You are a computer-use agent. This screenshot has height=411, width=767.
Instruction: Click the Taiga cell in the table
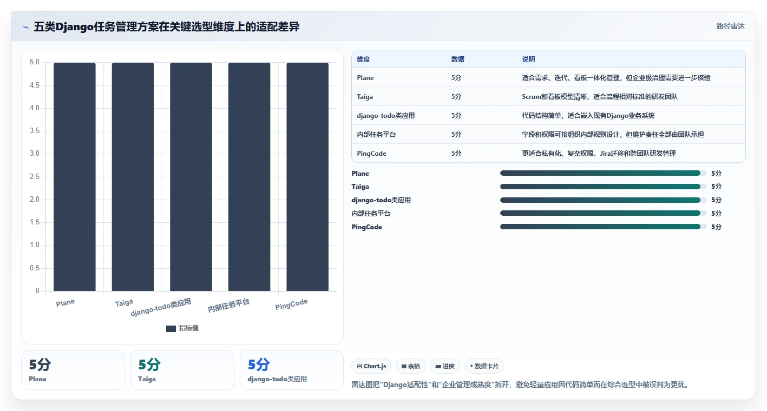click(365, 97)
